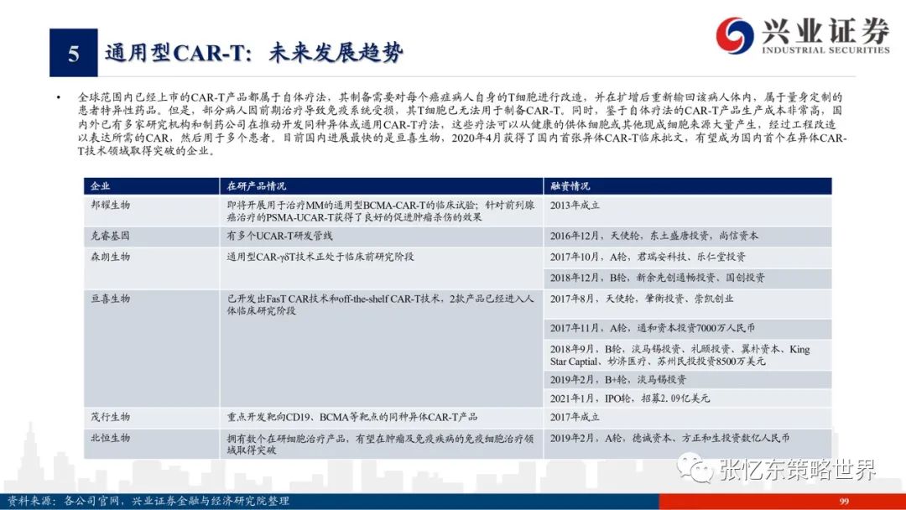Click the 在研产品情况 column header
The width and height of the screenshot is (906, 510).
382,186
